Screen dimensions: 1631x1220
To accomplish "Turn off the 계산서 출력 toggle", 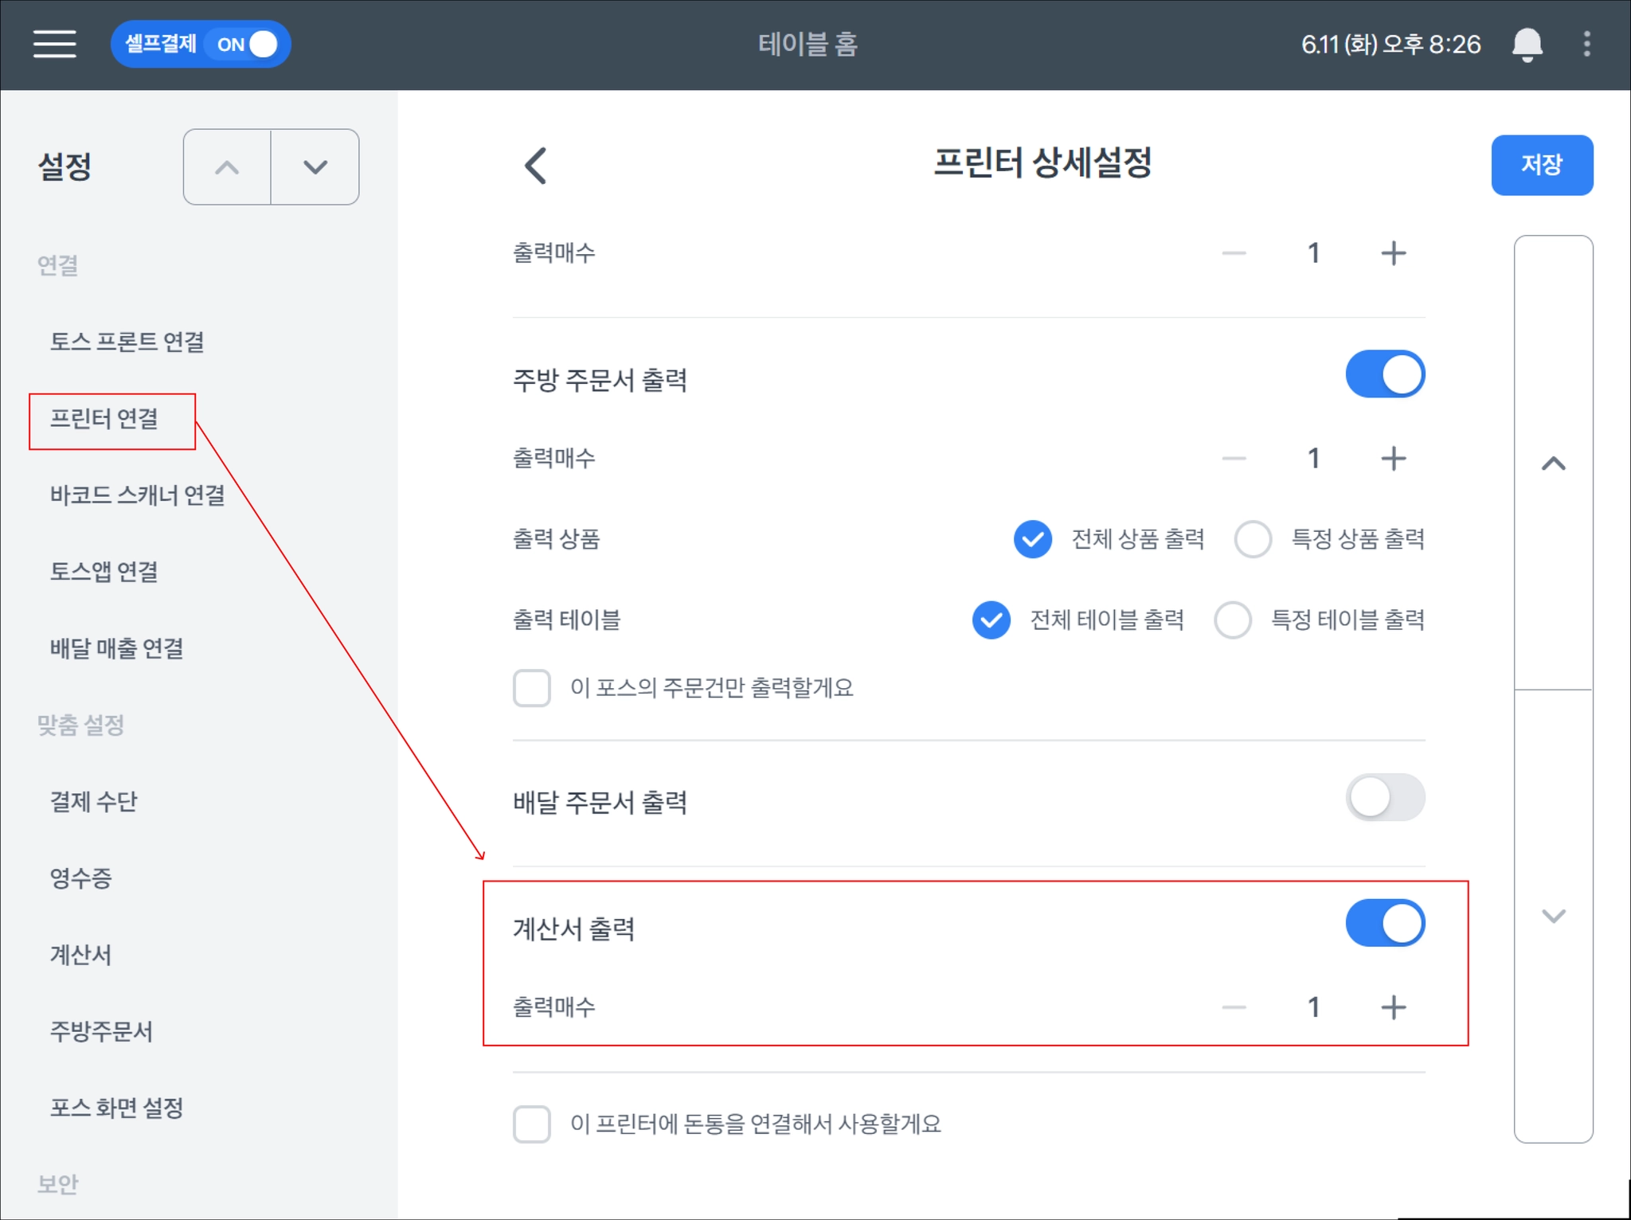I will (x=1384, y=924).
